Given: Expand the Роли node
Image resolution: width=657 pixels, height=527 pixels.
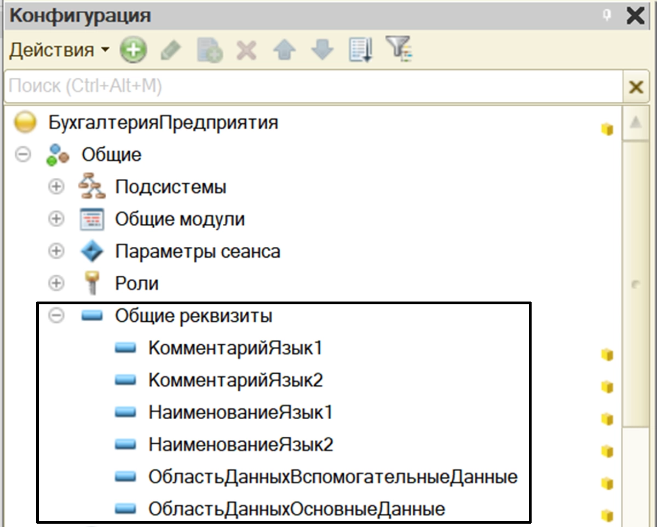Looking at the screenshot, I should tap(56, 284).
